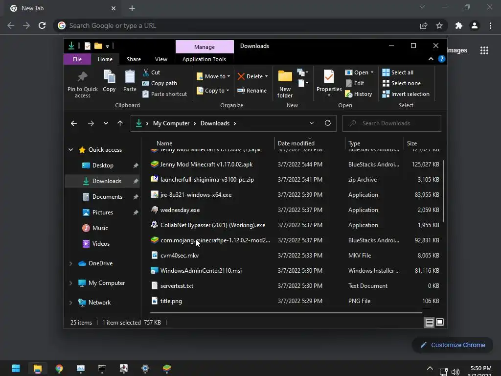Click Customize Chrome button

tap(453, 345)
